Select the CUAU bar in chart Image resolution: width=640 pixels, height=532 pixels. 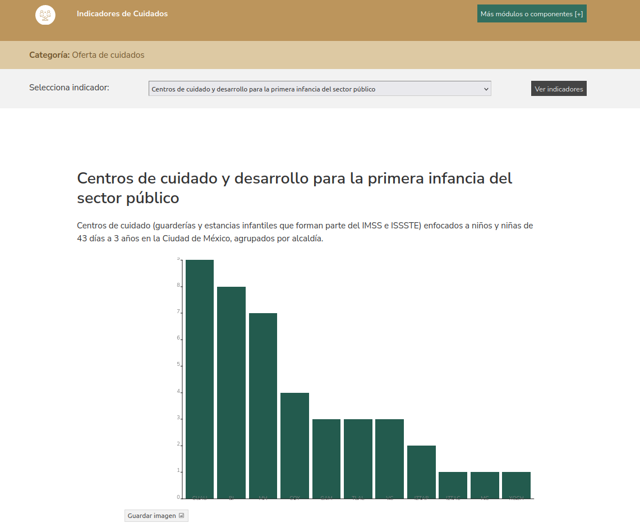tap(200, 379)
